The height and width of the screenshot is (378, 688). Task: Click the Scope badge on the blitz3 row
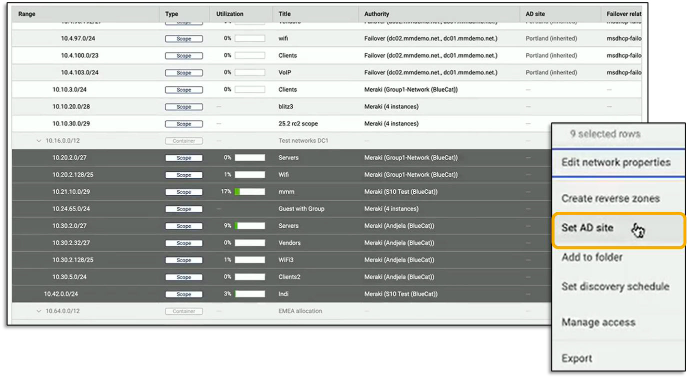click(185, 106)
